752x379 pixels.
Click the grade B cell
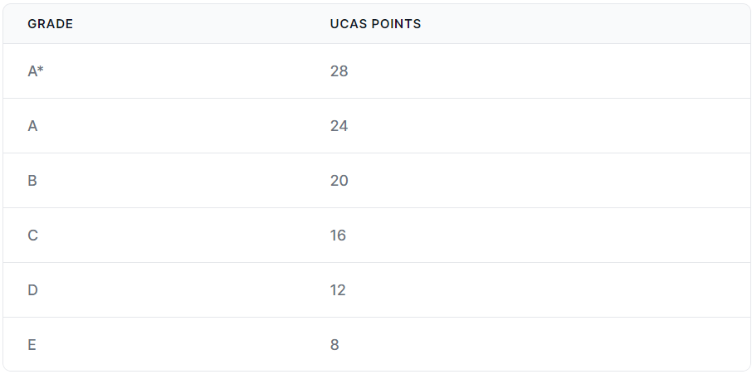click(x=32, y=181)
